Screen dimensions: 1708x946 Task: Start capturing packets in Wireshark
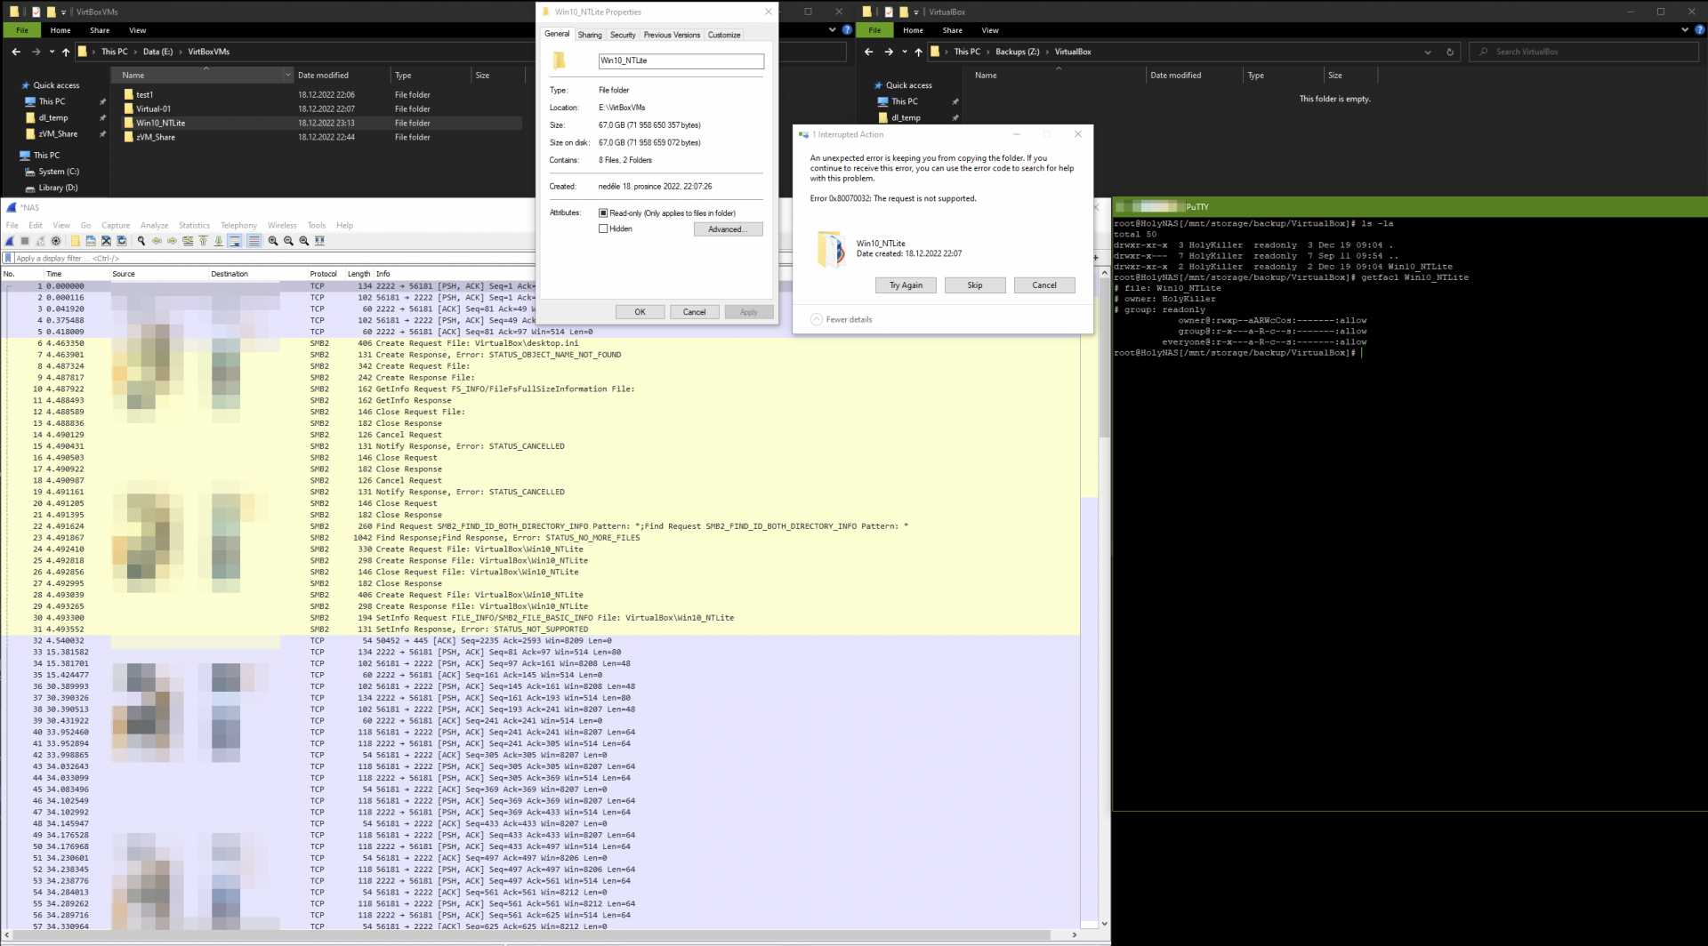pos(9,241)
